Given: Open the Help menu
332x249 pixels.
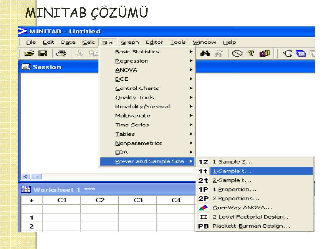Looking at the screenshot, I should tap(230, 42).
